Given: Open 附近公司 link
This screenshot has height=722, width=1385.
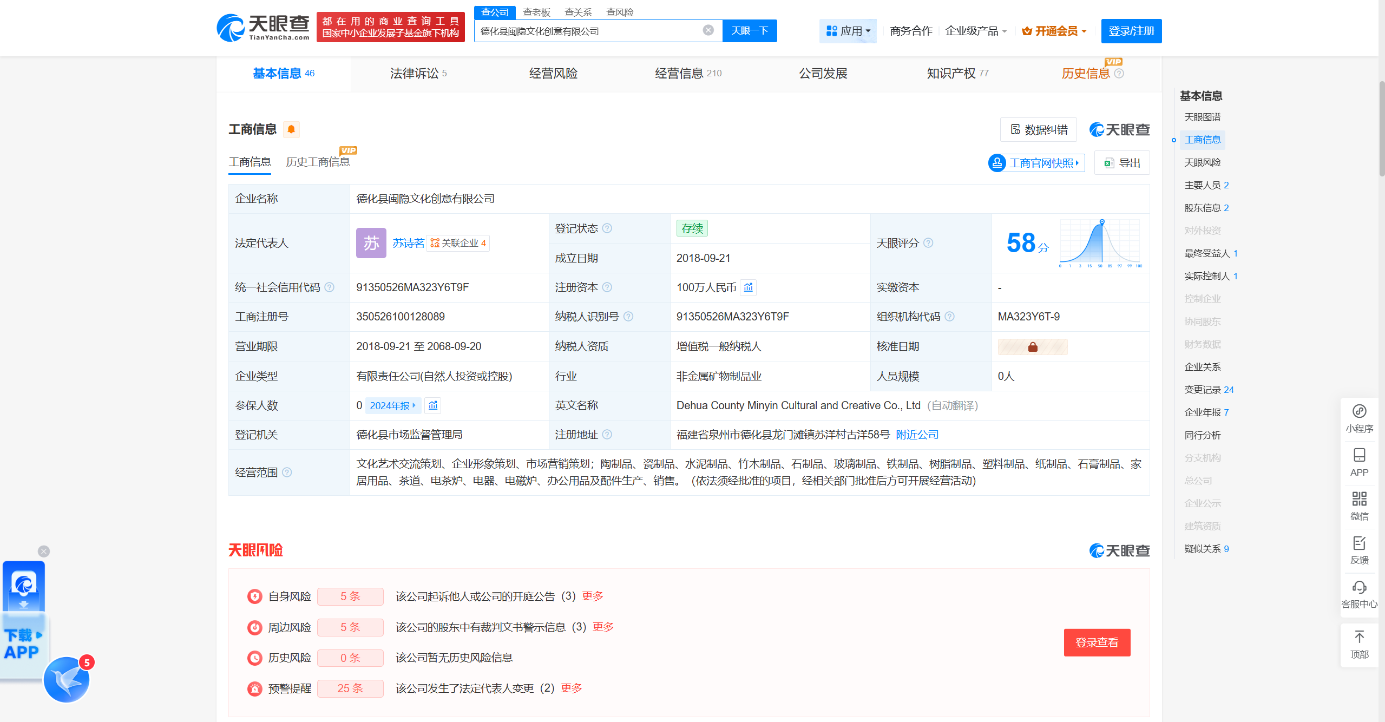Looking at the screenshot, I should [x=917, y=435].
